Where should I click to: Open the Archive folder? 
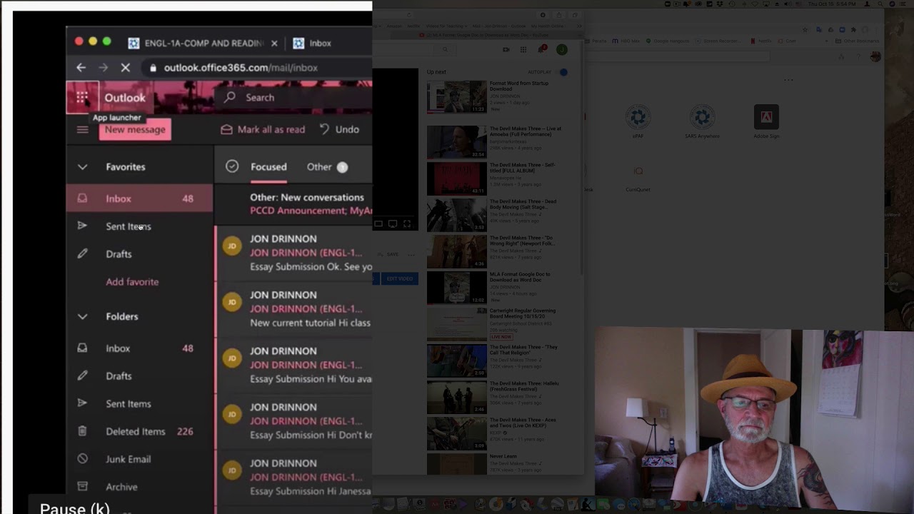tap(140, 487)
